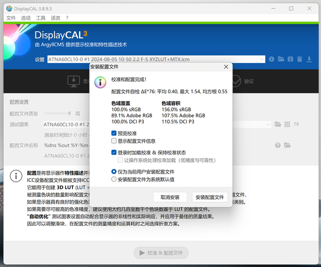The height and width of the screenshot is (267, 321).
Task: Open the 验证 checkmark tab icon
Action: tap(236, 81)
